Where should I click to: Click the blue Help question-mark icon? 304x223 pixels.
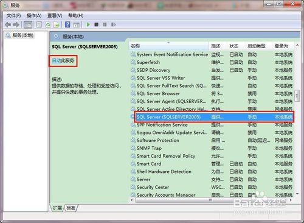pyautogui.click(x=67, y=25)
